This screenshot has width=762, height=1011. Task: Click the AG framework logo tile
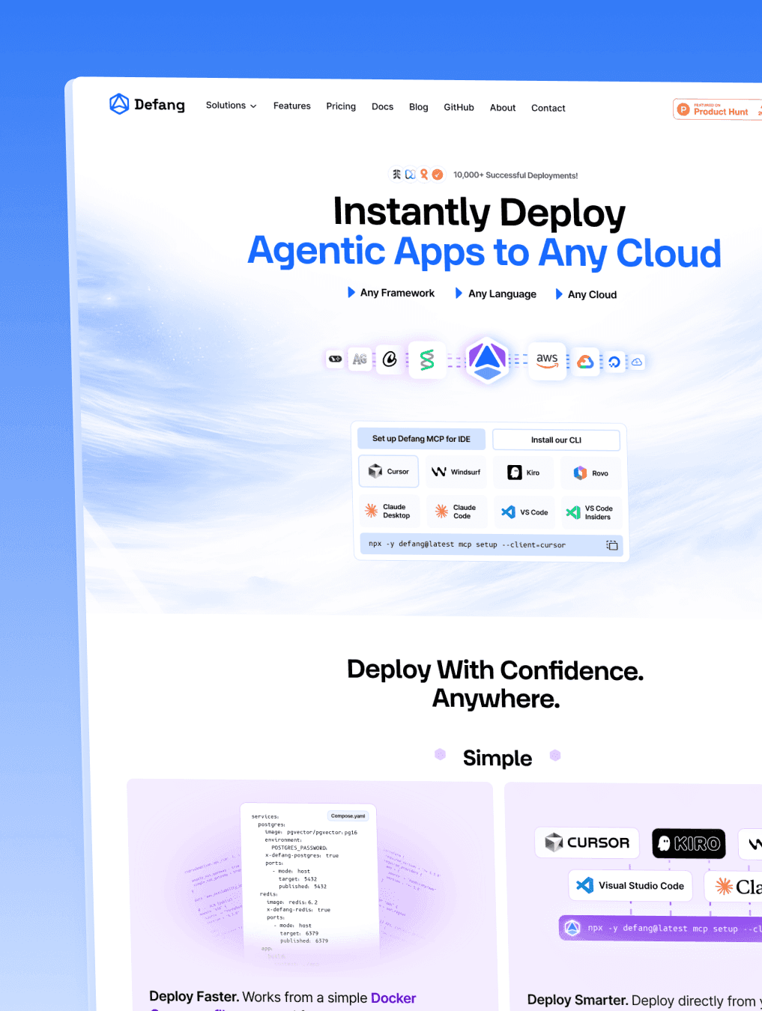click(360, 359)
